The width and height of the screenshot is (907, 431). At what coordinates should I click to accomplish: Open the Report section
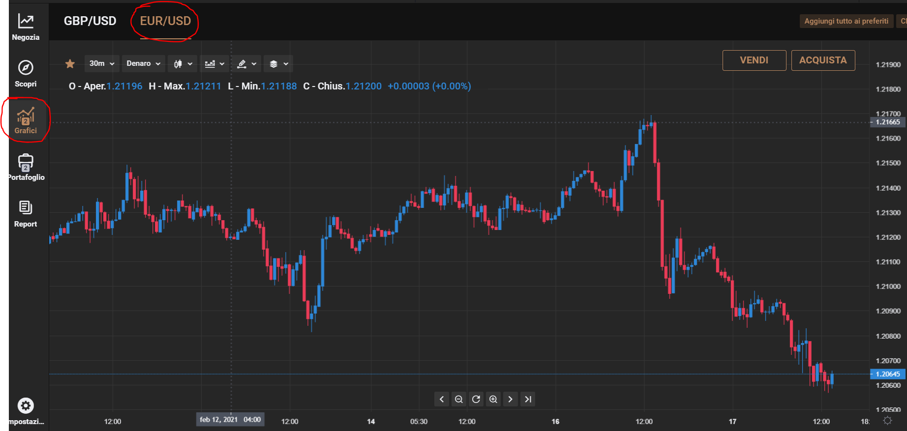[x=26, y=214]
